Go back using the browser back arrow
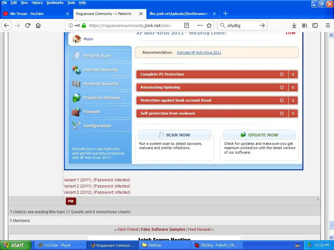 (x=7, y=25)
